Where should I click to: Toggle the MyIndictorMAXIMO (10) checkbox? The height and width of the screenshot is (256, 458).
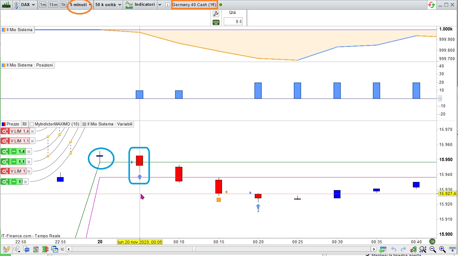click(x=32, y=124)
